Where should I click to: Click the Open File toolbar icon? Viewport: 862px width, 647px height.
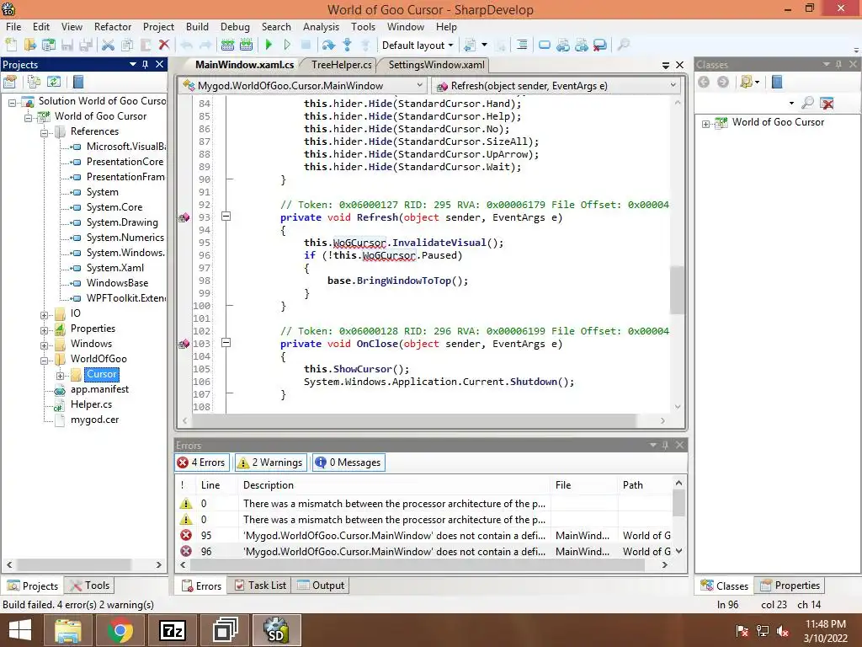pos(29,45)
